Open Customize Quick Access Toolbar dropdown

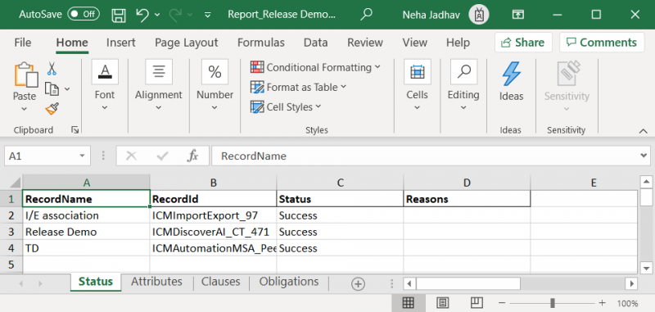coord(208,15)
